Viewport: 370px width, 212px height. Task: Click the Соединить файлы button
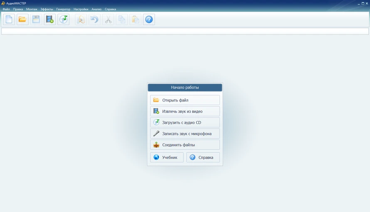(x=185, y=145)
